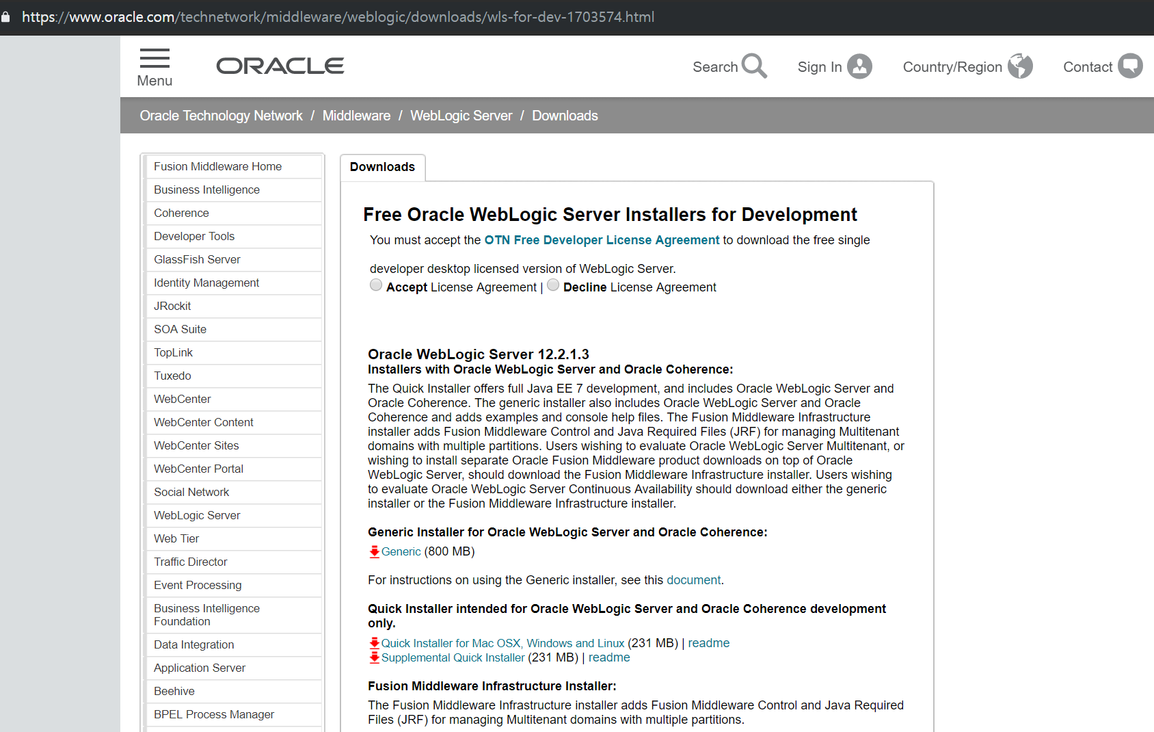Open Traffic Director sidebar item
Screen dimensions: 1154x732
(233, 562)
